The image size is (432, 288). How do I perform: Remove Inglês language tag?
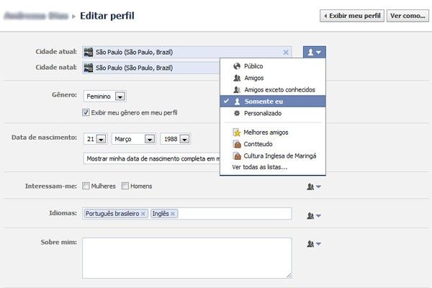[x=173, y=214]
